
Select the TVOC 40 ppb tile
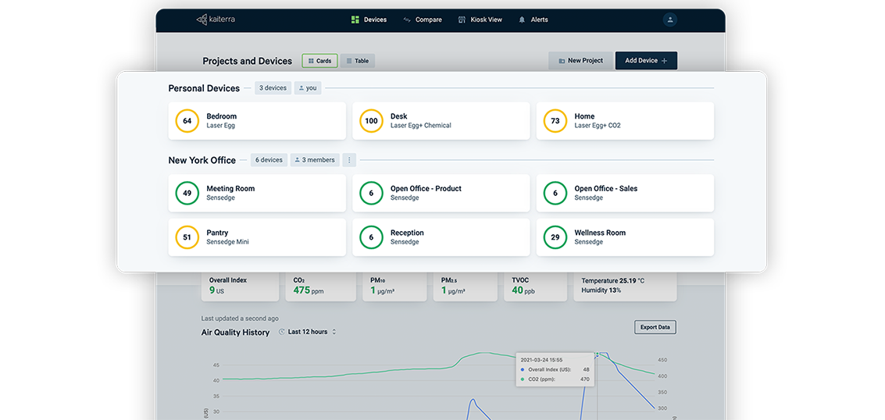click(x=536, y=287)
